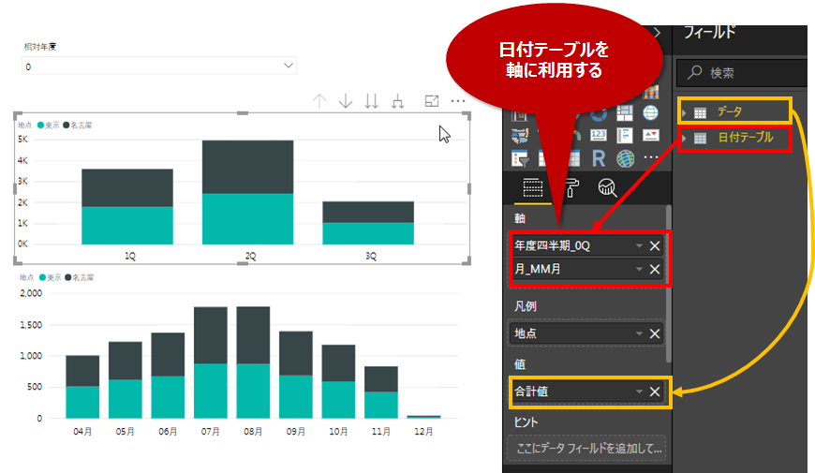Click go to next level double-arrow icon
Viewport: 815px width, 473px height.
371,101
